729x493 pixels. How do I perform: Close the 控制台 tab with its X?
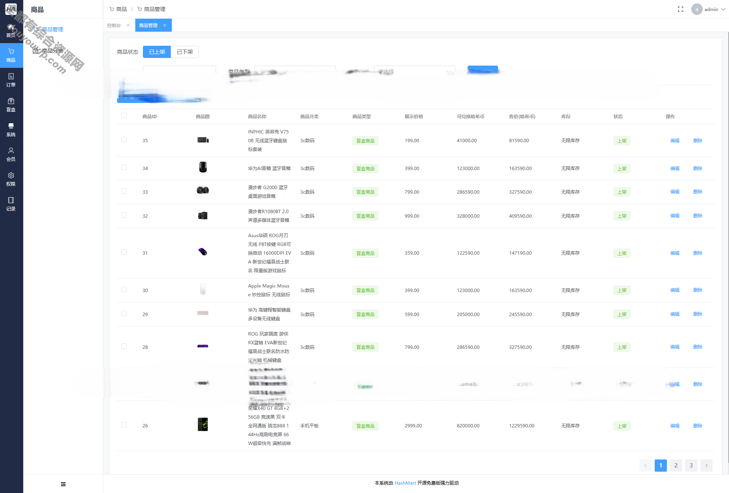(128, 25)
